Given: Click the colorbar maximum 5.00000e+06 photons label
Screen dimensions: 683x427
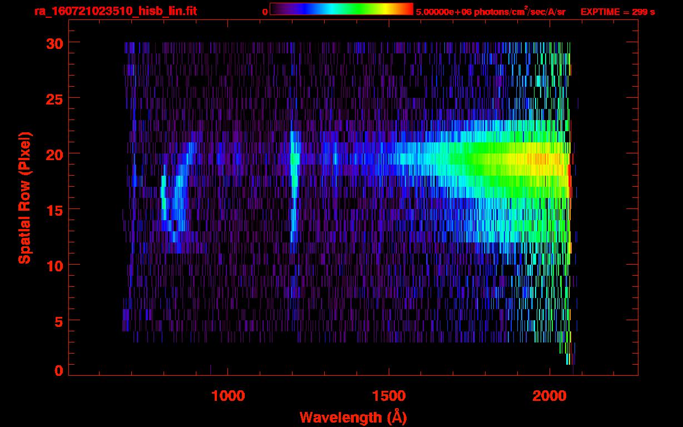Looking at the screenshot, I should point(491,11).
